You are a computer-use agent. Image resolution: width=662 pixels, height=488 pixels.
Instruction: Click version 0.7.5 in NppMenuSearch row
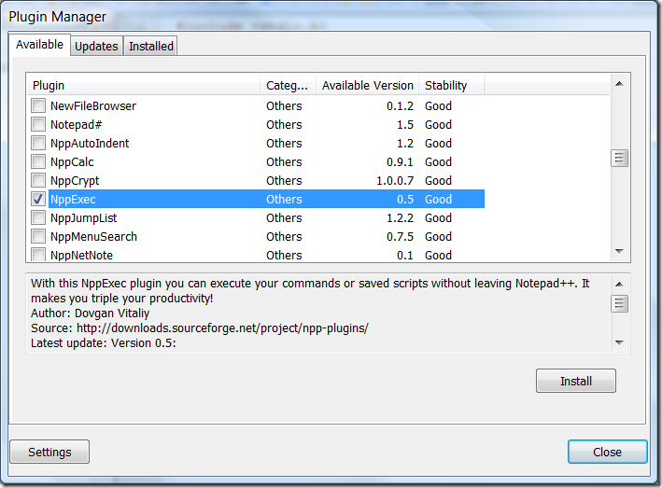[x=400, y=236]
